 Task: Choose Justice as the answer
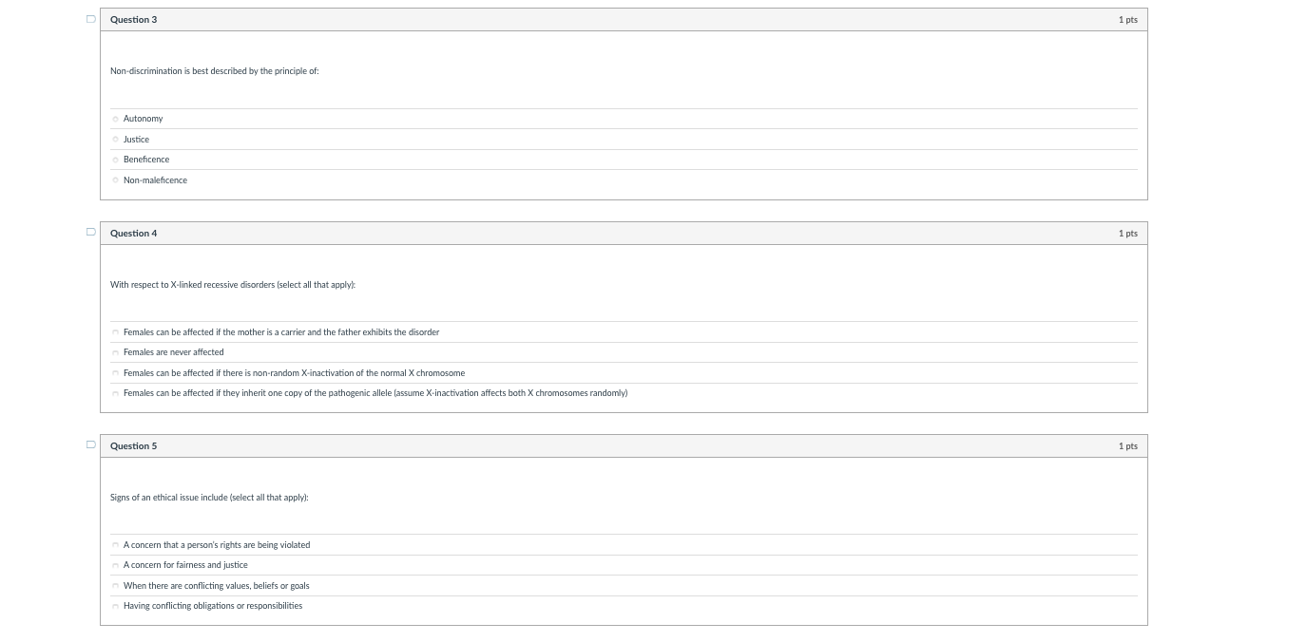pos(116,140)
